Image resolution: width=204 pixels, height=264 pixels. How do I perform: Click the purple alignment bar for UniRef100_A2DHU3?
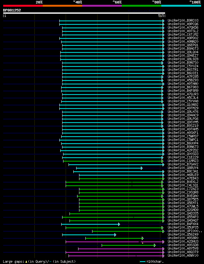[x=115, y=242]
